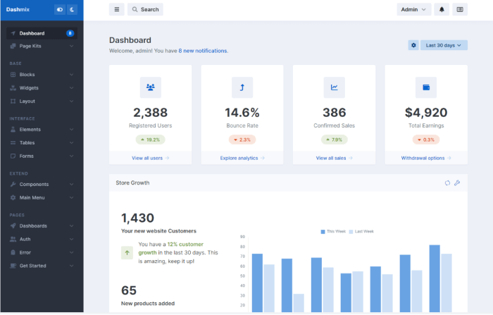Click the 19.2% growth badge
Viewport: 493px width, 315px height.
tap(150, 140)
